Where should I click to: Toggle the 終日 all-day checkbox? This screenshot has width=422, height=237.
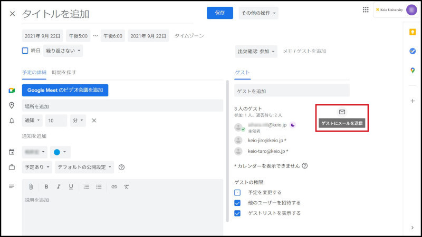click(25, 51)
